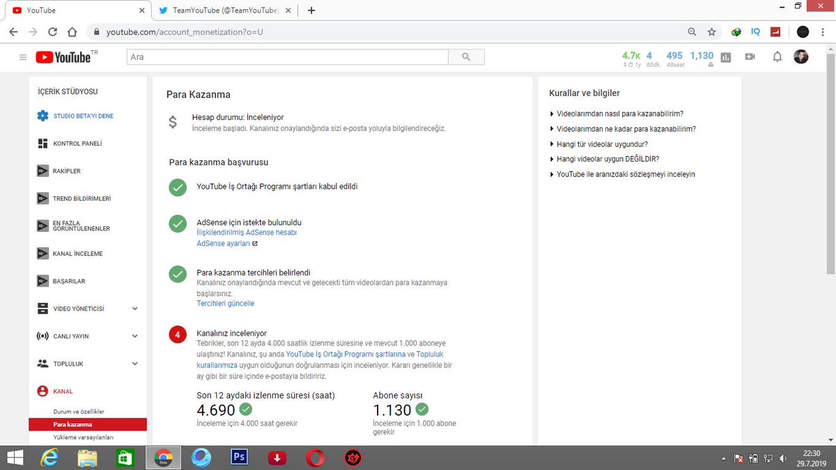Click the Canlı Yayın broadcast icon
Viewport: 836px width, 470px height.
point(42,336)
